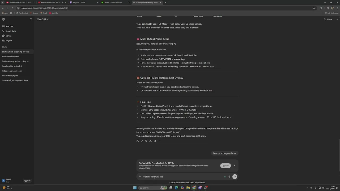Open the Restream Chat link
The image size is (340, 191).
[x=151, y=87]
